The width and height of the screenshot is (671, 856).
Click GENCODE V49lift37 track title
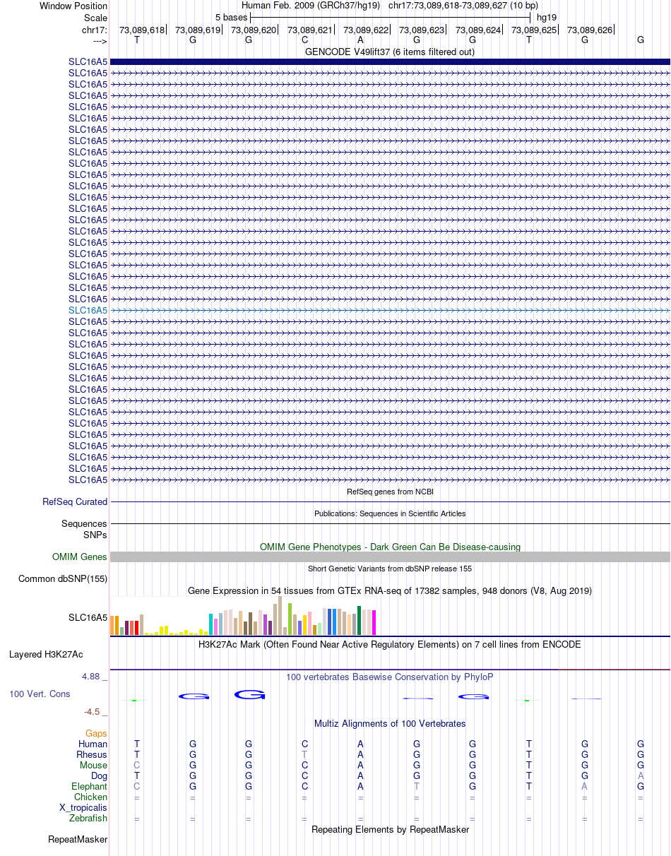coord(390,52)
